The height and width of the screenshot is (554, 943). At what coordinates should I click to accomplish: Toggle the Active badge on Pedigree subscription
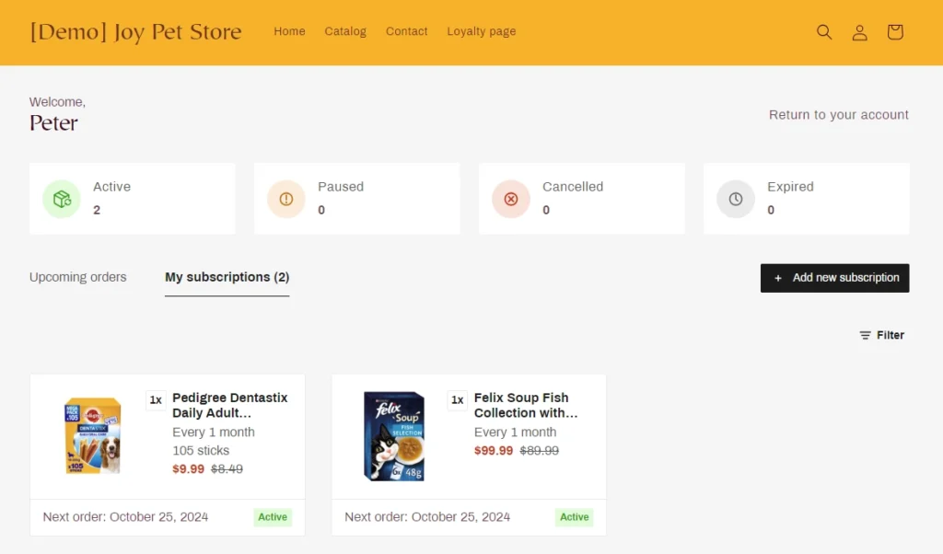tap(273, 516)
